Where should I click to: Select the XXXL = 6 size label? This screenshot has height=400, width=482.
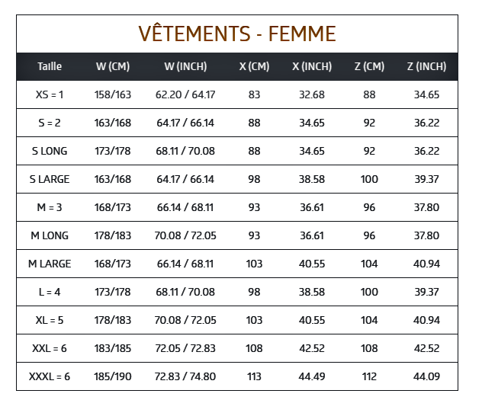click(50, 376)
